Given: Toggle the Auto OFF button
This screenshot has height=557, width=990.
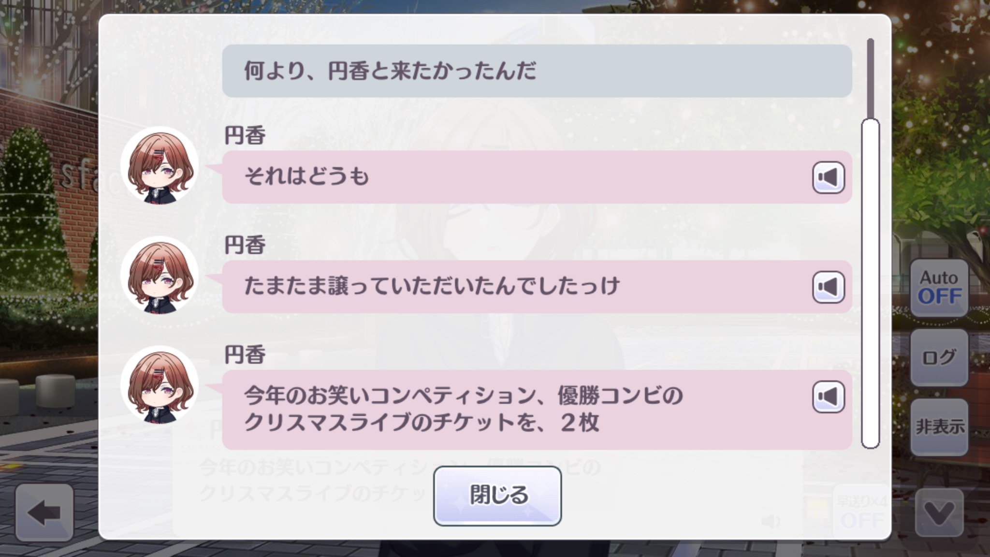Looking at the screenshot, I should point(939,288).
